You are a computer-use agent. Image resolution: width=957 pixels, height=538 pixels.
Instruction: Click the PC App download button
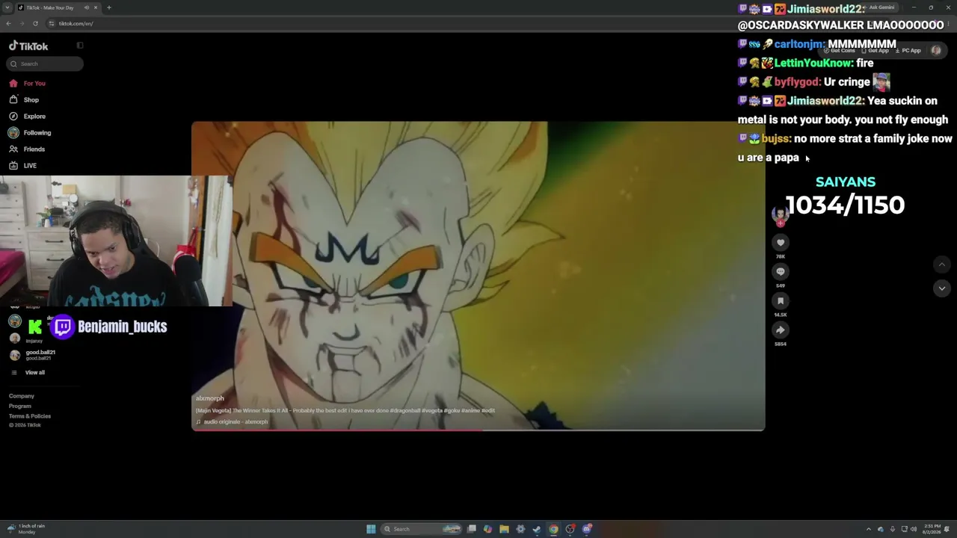point(908,51)
